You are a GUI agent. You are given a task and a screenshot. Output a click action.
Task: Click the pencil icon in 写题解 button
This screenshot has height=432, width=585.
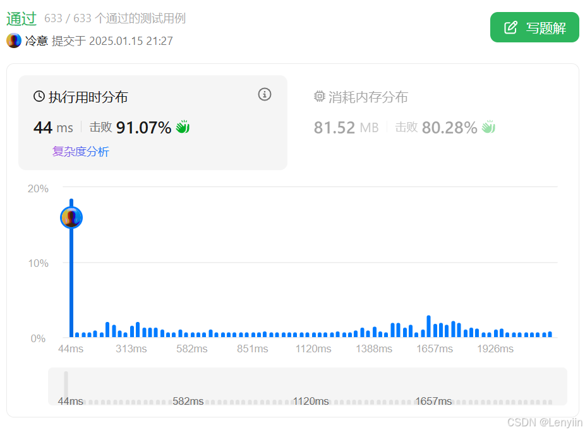510,28
